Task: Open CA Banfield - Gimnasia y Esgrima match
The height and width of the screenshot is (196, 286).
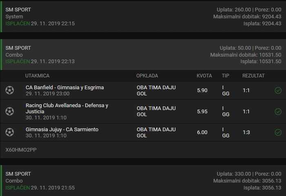Action: click(65, 88)
